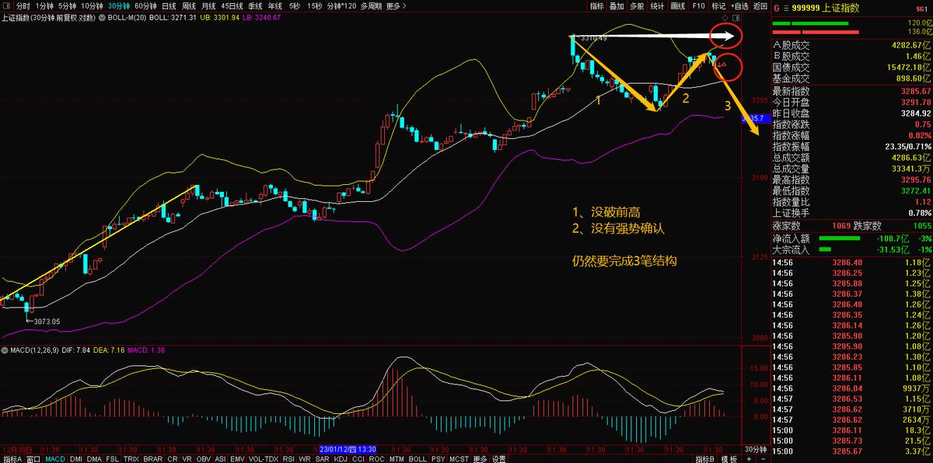Viewport: 933px width, 463px height.
Task: Open the 30分钟 period selector at bottom-right
Action: 756,450
